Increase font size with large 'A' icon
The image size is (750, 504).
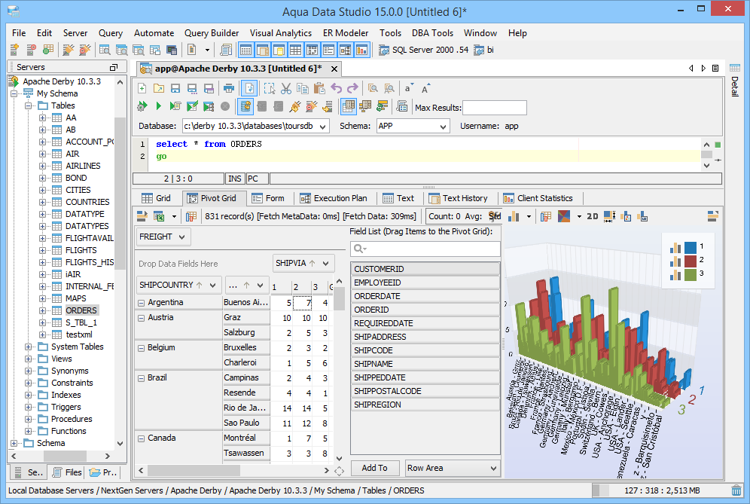425,88
